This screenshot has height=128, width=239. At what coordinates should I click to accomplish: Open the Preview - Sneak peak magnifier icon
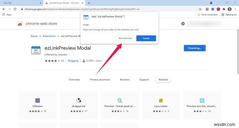pyautogui.click(x=120, y=100)
